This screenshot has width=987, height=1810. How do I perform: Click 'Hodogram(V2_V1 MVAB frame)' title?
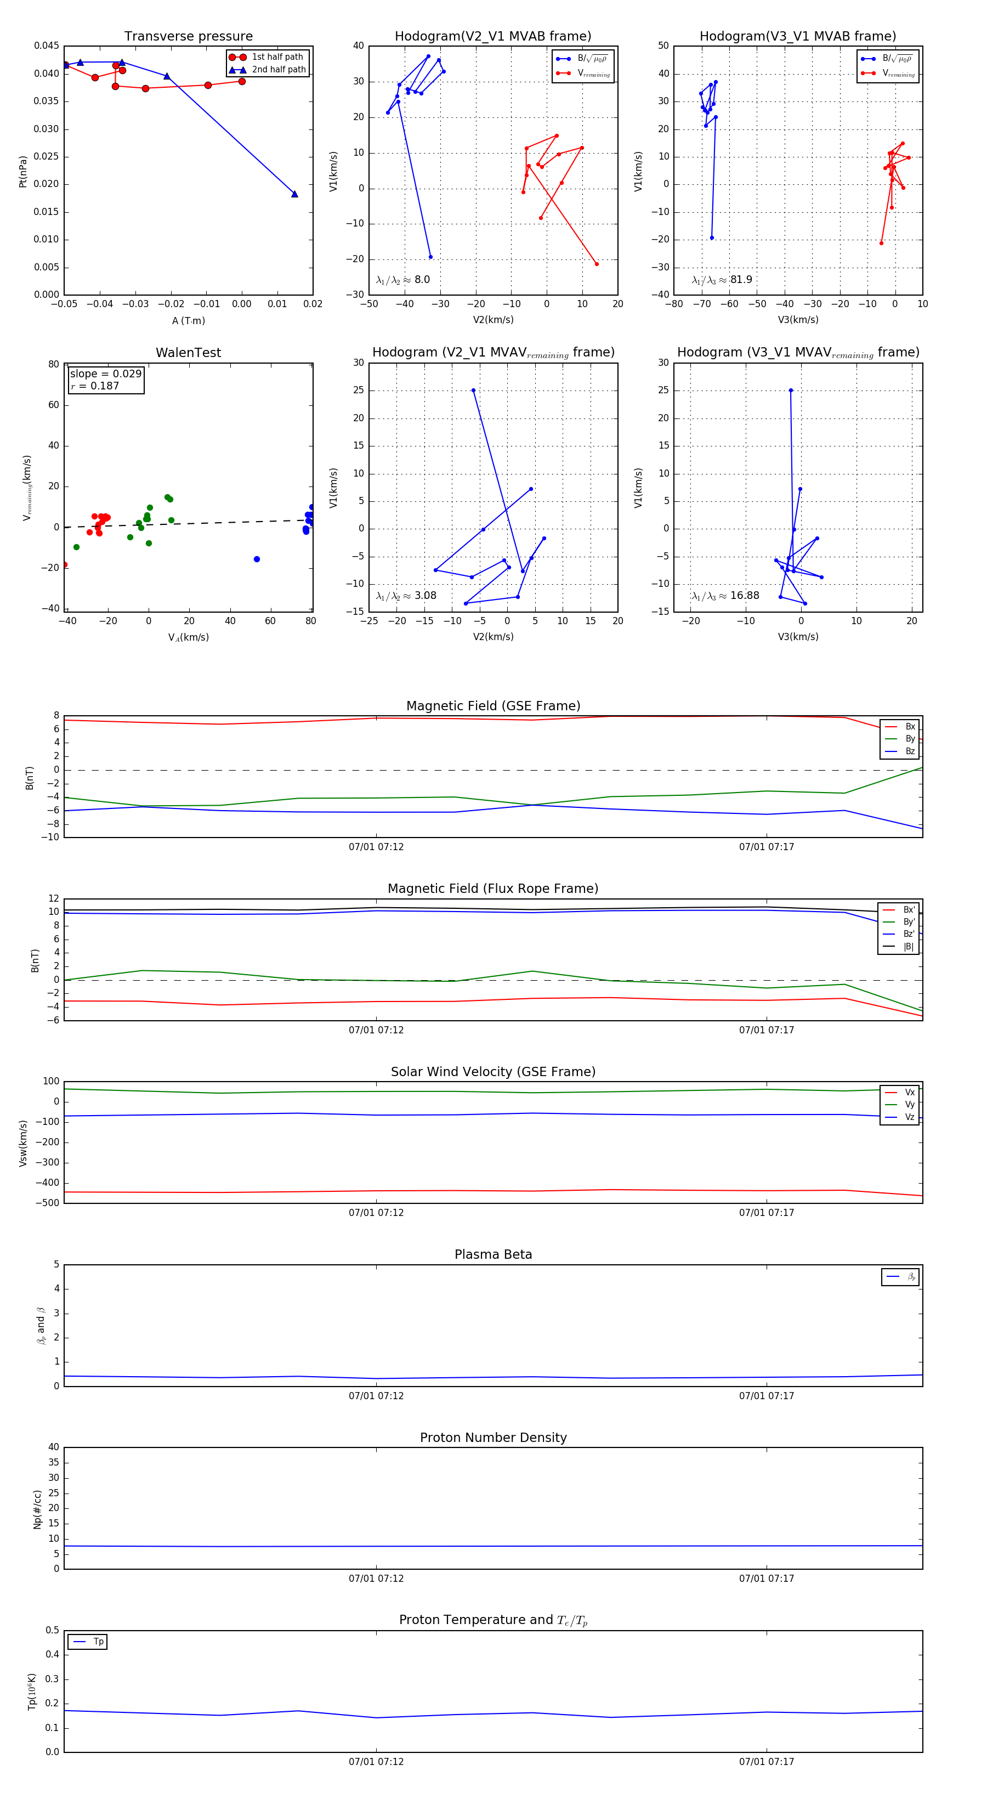(493, 37)
